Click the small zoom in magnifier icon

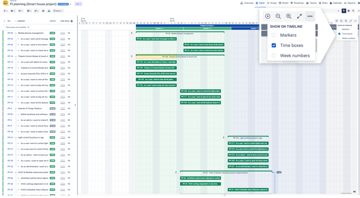point(346,21)
